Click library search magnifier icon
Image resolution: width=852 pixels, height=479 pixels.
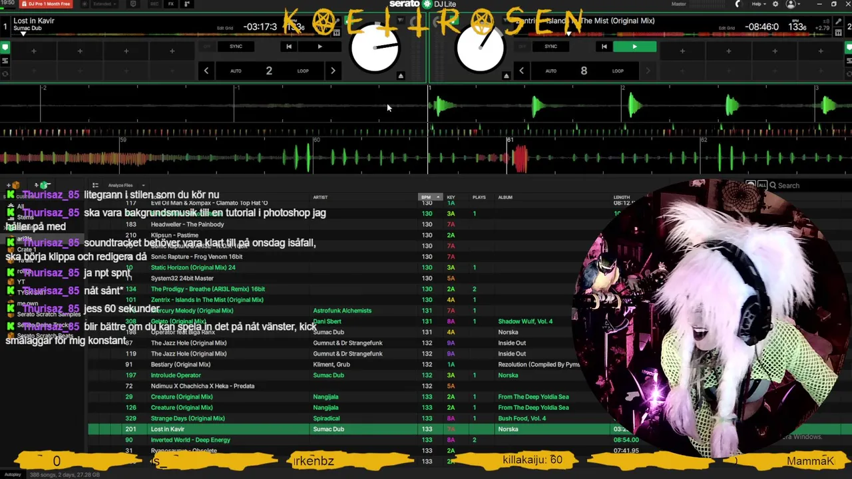point(773,186)
